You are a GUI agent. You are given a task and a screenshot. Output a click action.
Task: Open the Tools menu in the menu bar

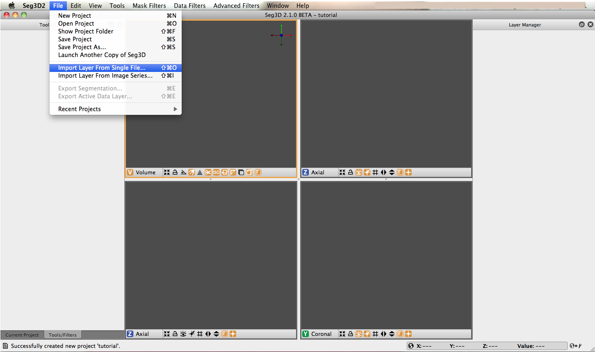[x=117, y=5]
